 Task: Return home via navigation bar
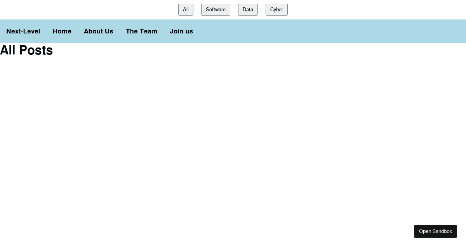(x=62, y=31)
